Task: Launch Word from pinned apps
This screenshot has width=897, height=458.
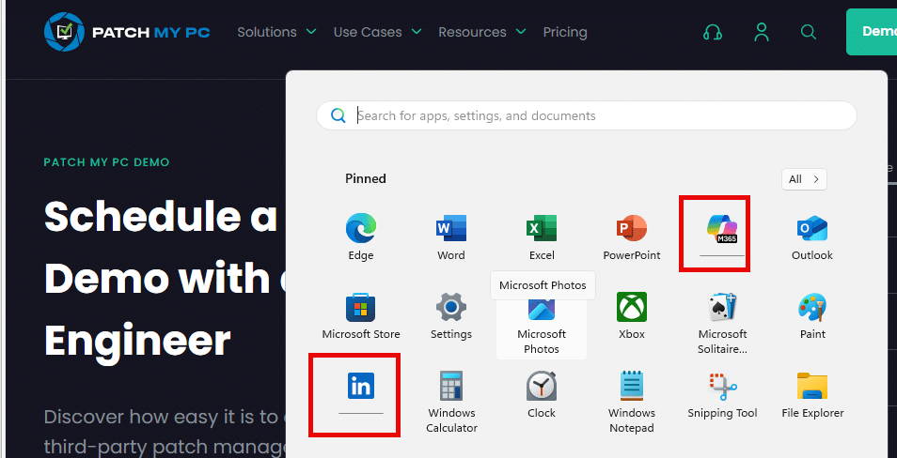Action: tap(450, 237)
